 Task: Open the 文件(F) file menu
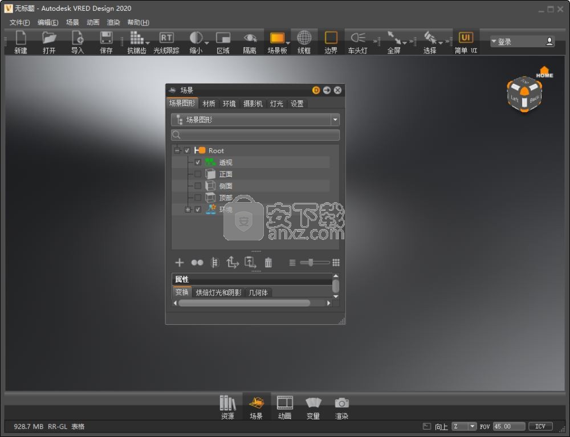click(x=19, y=23)
